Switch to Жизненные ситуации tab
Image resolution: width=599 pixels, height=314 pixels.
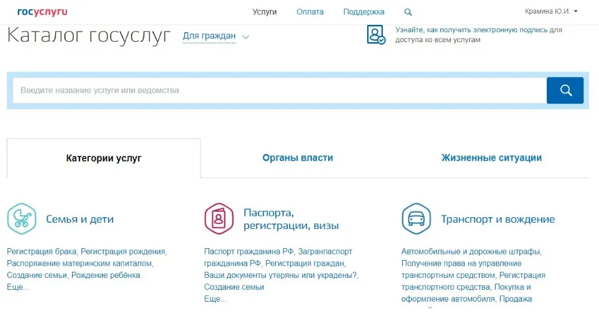click(492, 158)
